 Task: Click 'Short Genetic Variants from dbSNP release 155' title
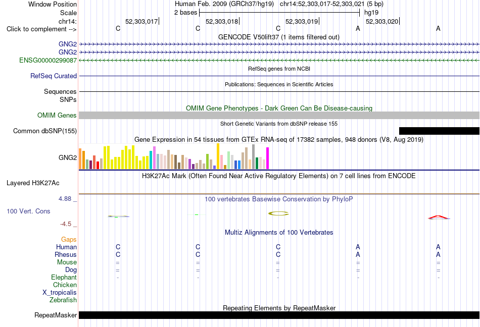(279, 124)
